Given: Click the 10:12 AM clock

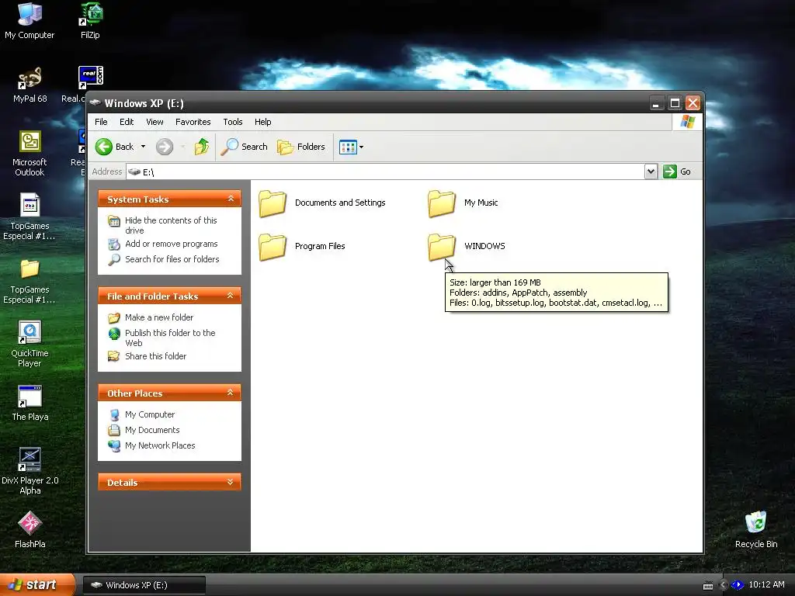Looking at the screenshot, I should 766,585.
